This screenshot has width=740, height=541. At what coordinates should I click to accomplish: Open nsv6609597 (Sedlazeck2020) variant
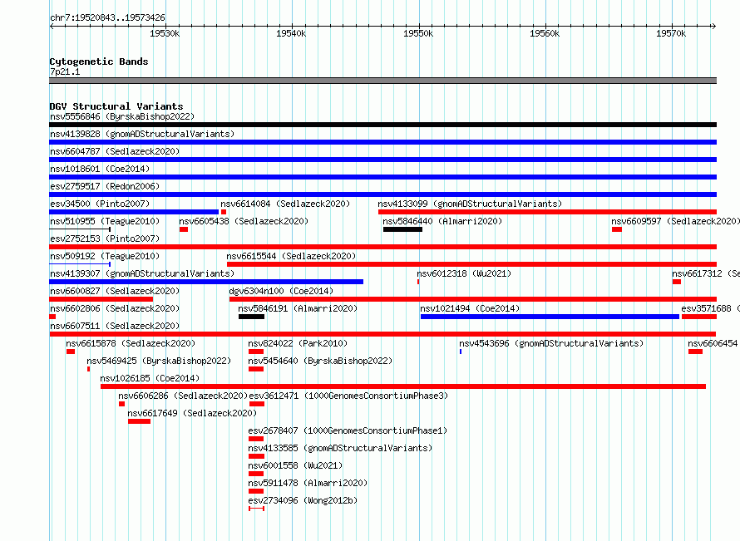pyautogui.click(x=675, y=221)
